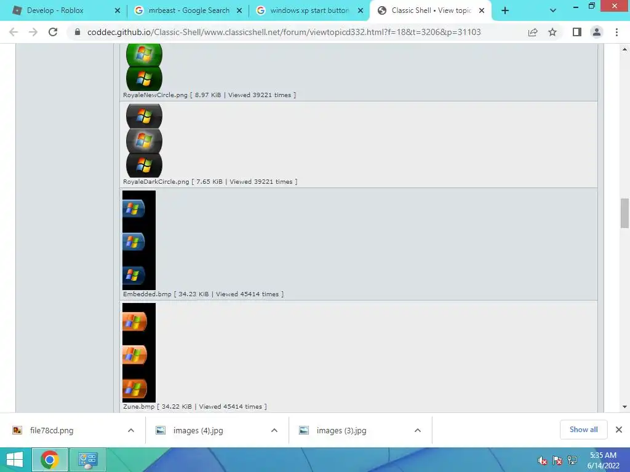Image resolution: width=630 pixels, height=472 pixels.
Task: Open Chrome profile menu
Action: [x=597, y=32]
